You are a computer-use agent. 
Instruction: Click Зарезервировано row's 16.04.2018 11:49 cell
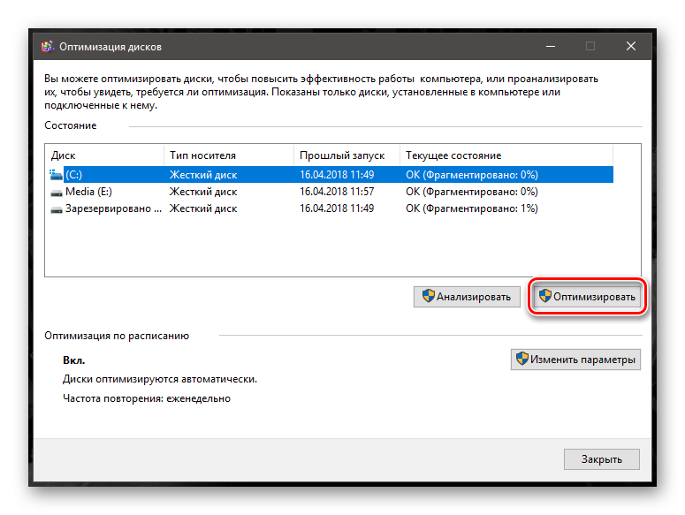pyautogui.click(x=337, y=208)
